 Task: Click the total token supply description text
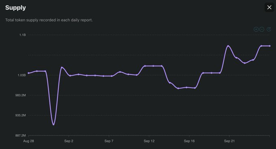click(49, 20)
